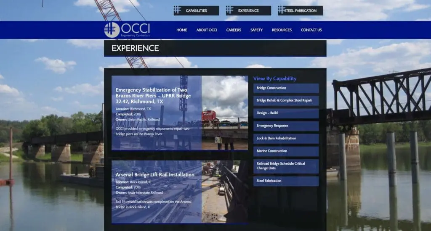Click the grid icon on the Experience button
Screen dimensions: 431x231
(229, 10)
